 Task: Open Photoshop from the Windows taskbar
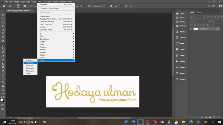point(140,122)
